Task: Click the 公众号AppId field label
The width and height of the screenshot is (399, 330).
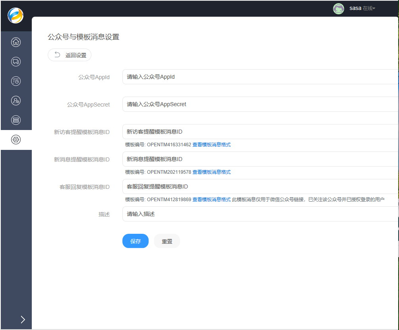Action: tap(94, 77)
